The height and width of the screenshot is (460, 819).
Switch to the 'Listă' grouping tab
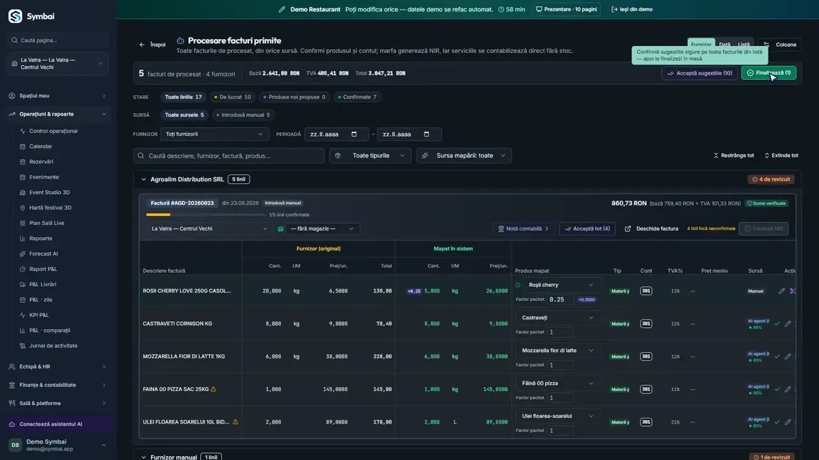(x=743, y=45)
